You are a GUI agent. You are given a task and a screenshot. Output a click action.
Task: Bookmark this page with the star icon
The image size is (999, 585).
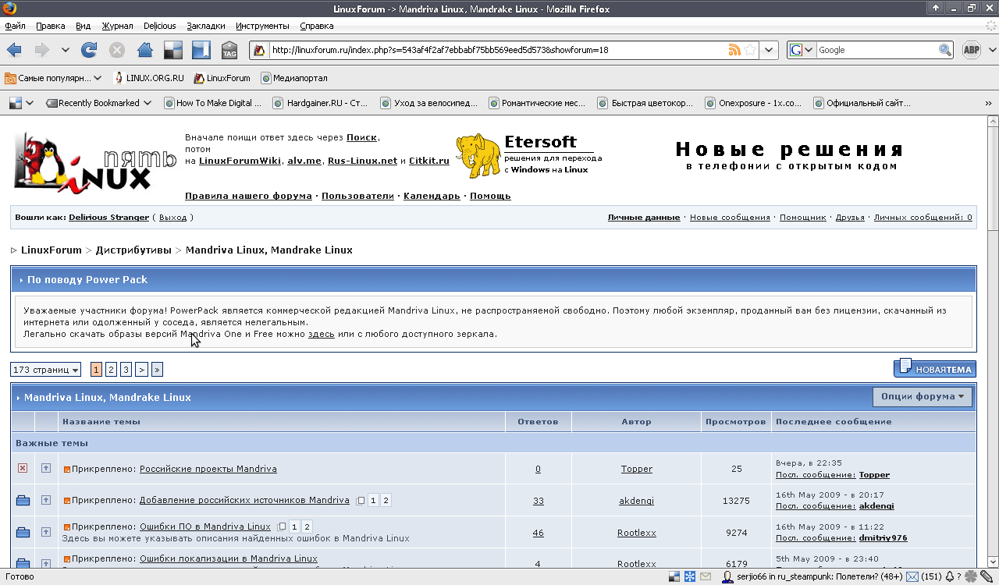tap(750, 50)
